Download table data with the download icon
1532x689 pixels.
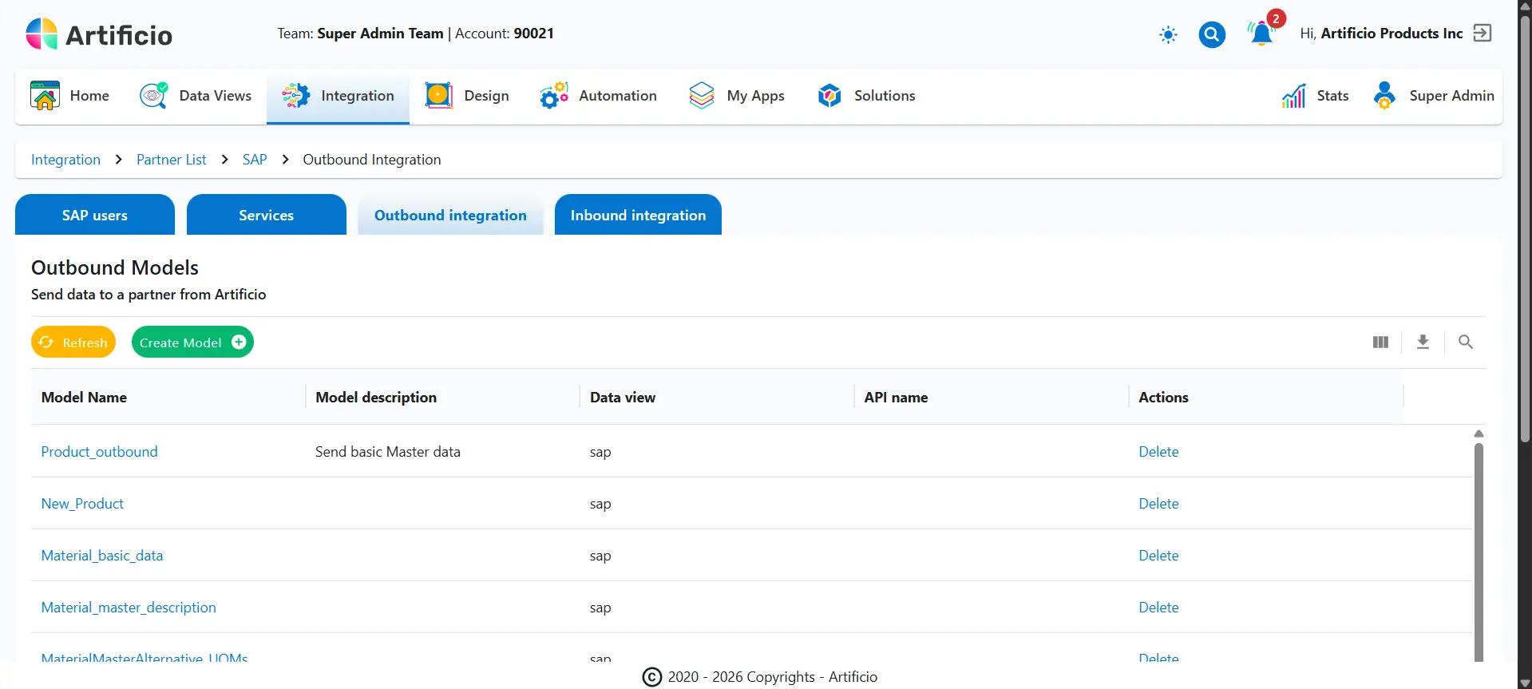pos(1423,343)
